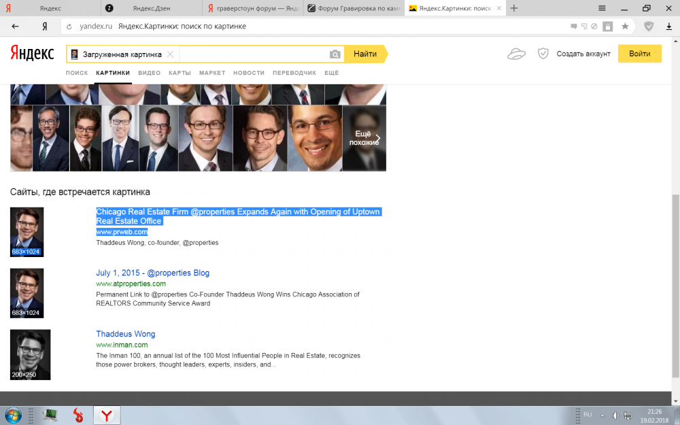This screenshot has height=425, width=680.
Task: Open downloads via the download arrow icon
Action: point(668,26)
